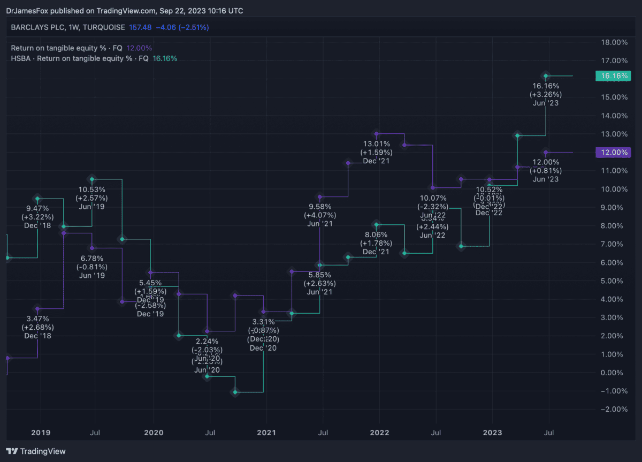The height and width of the screenshot is (462, 642).
Task: Click the purple 12.00% price axis label
Action: coord(613,153)
